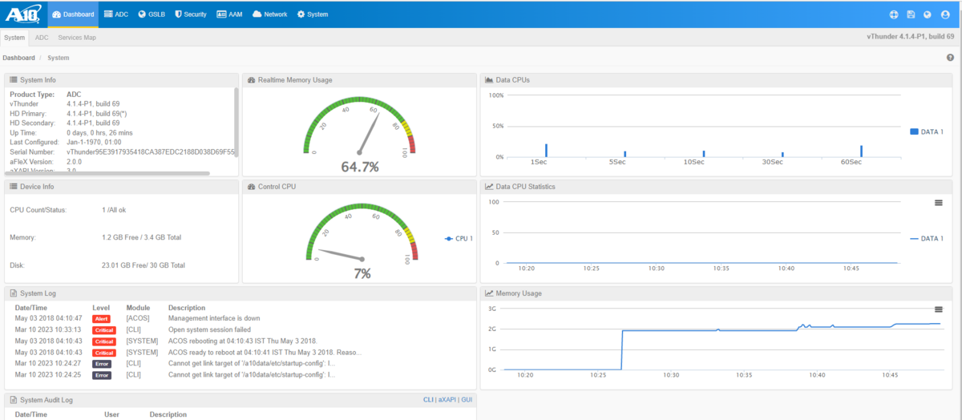Click the Mar 10 2023 10:33:13 timestamp
962x420 pixels.
(47, 330)
